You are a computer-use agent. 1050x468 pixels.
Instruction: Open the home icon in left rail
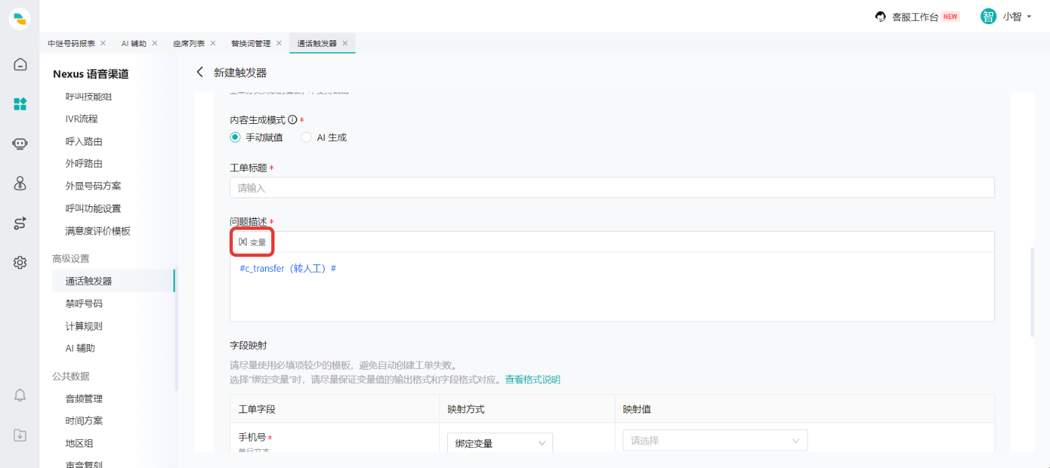pyautogui.click(x=20, y=64)
